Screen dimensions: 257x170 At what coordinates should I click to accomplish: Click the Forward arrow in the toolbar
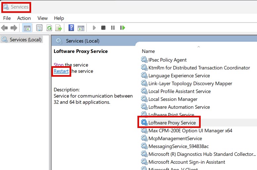[x=14, y=28]
